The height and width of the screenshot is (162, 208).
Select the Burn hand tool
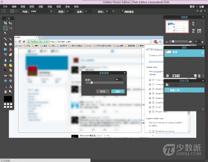10,70
